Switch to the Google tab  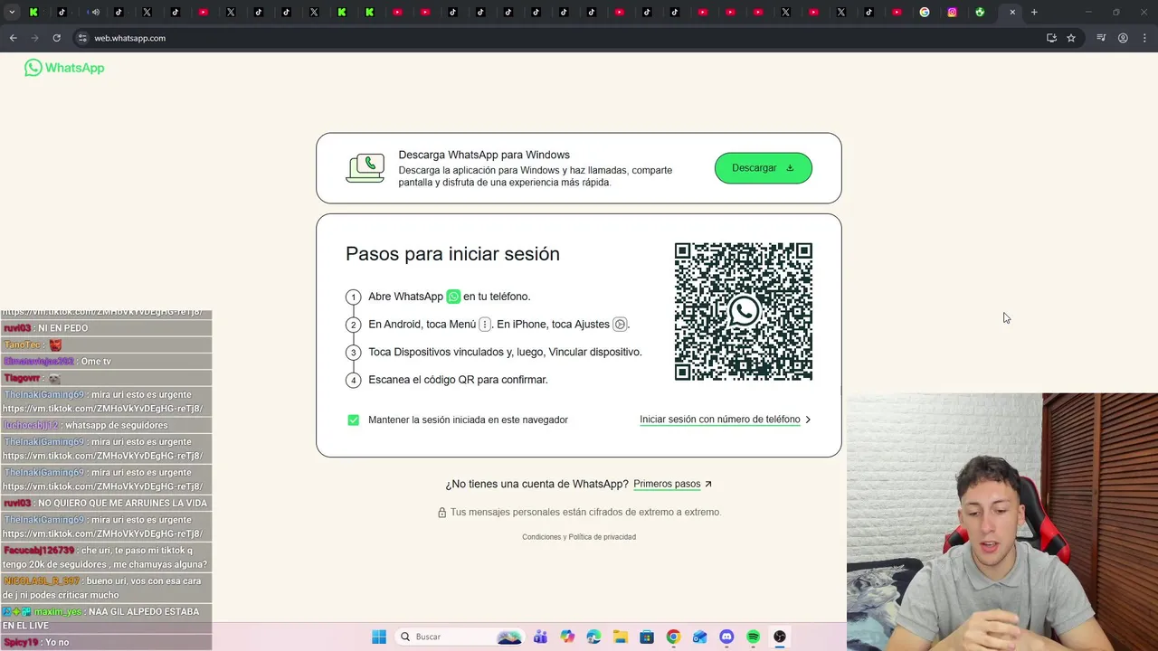pyautogui.click(x=925, y=12)
